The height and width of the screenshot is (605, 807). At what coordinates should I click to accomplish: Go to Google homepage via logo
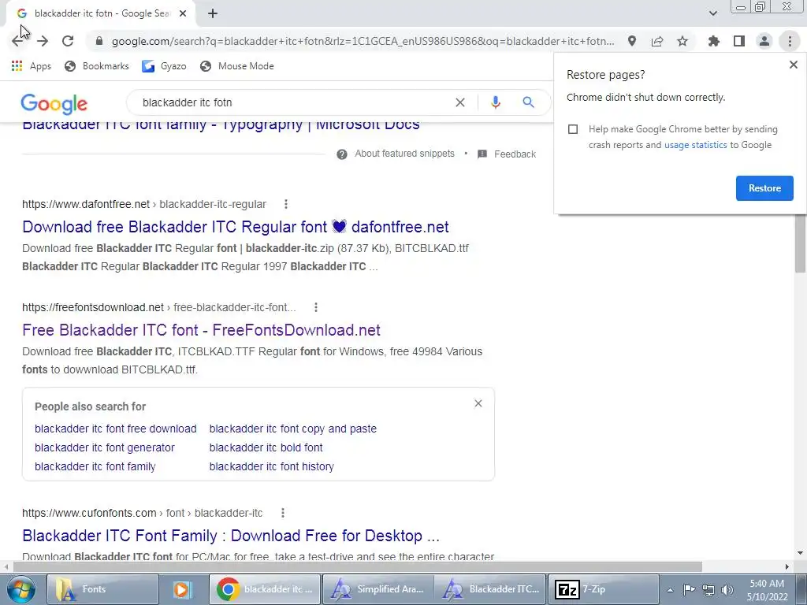pyautogui.click(x=54, y=104)
